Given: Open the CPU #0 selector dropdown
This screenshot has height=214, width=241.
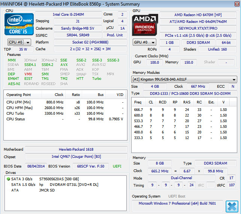Looking at the screenshot, I should (19, 42).
